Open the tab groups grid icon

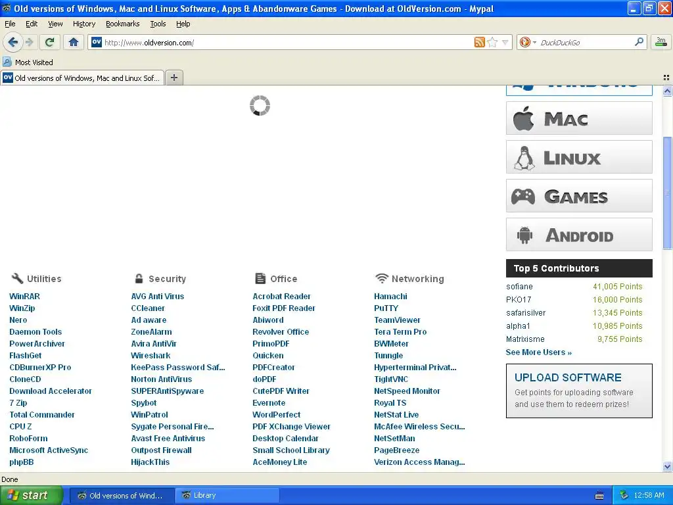[666, 78]
